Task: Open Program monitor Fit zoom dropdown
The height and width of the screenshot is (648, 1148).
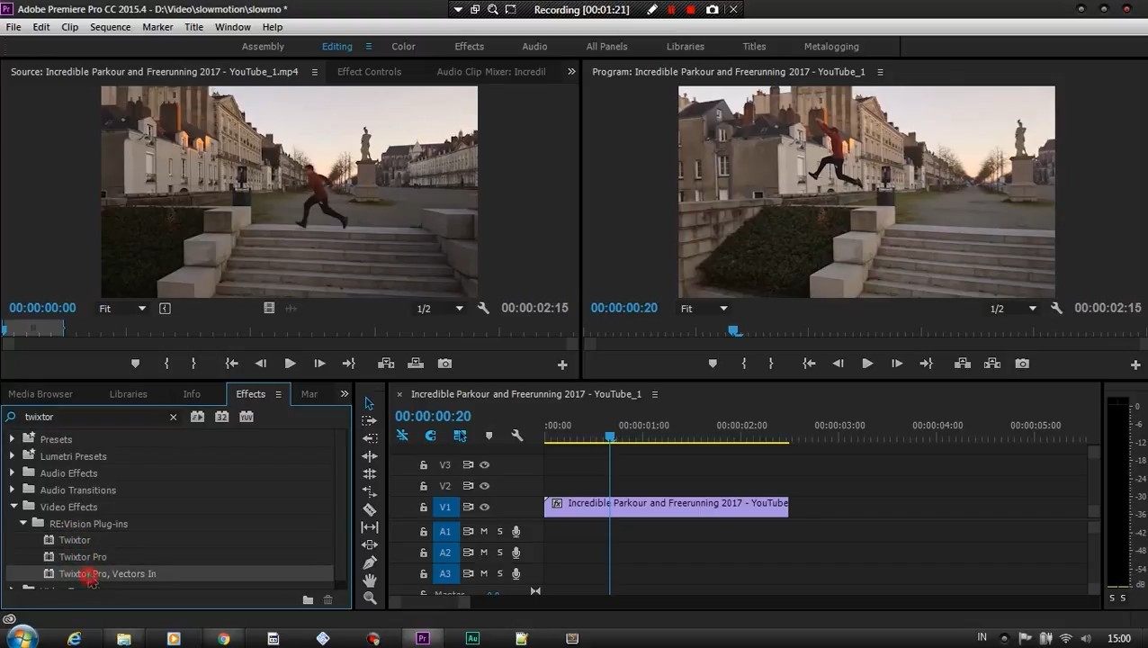Action: 704,309
